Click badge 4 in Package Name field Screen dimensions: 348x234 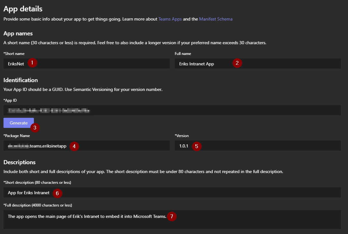coord(74,146)
